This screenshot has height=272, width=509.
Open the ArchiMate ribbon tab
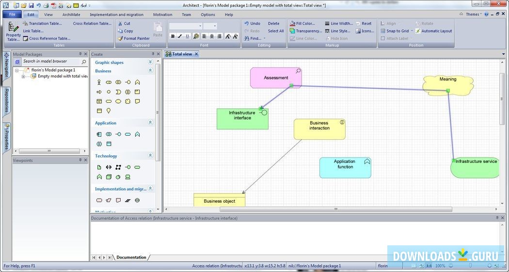coord(71,15)
